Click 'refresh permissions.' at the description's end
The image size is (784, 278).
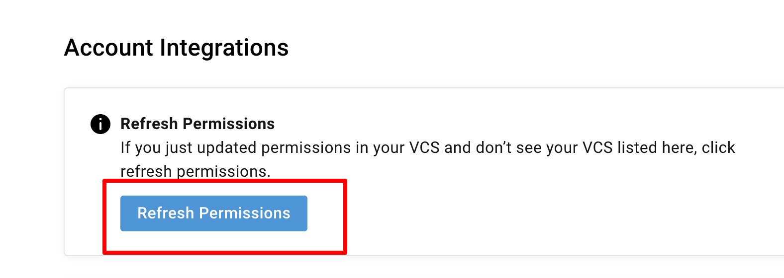195,171
